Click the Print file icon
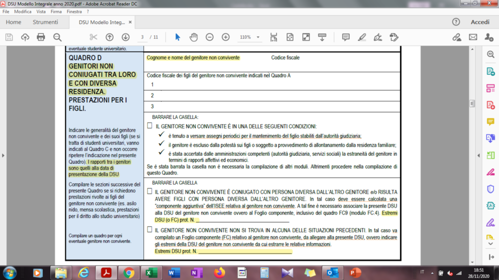The width and height of the screenshot is (499, 280). (41, 37)
